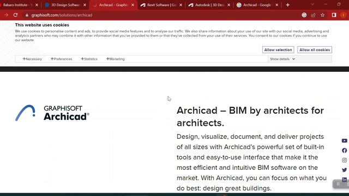Reload the page with refresh icon
This screenshot has height=196, width=349.
point(15,15)
